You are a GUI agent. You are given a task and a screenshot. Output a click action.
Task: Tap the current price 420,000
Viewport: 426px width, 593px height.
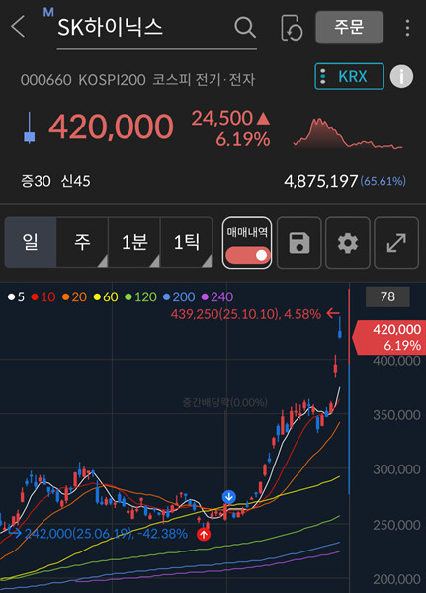pyautogui.click(x=111, y=127)
